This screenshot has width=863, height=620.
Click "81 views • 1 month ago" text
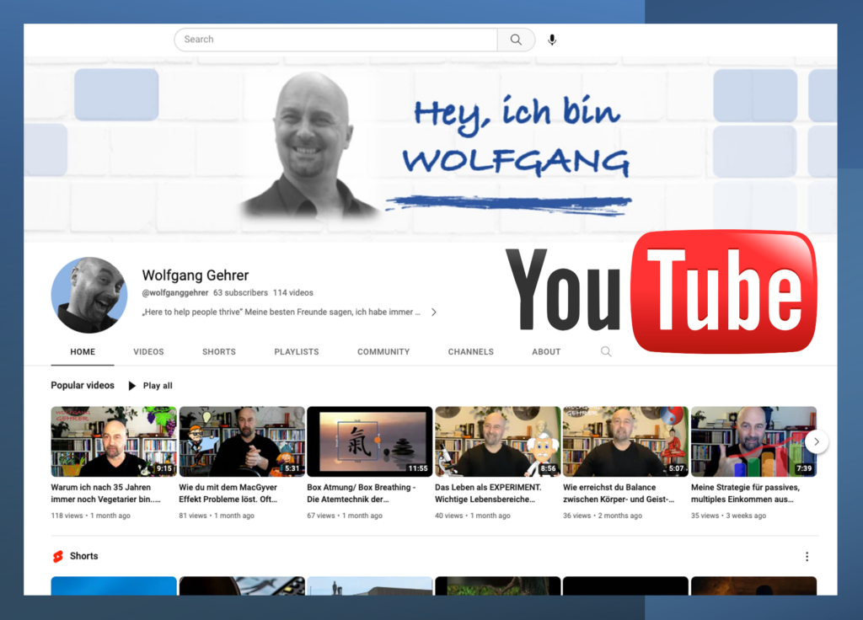click(x=217, y=516)
